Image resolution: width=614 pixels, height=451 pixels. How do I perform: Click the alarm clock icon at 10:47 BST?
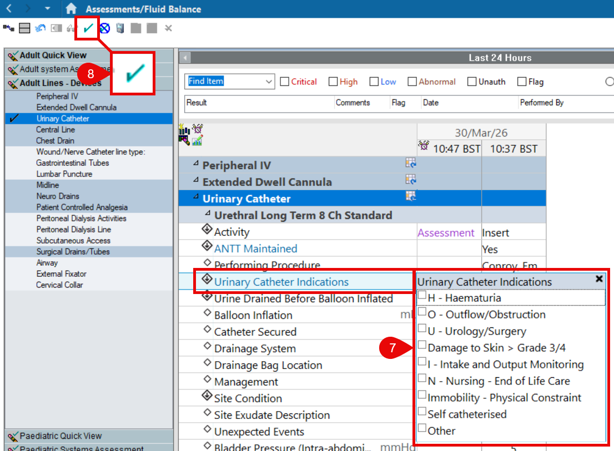point(424,146)
